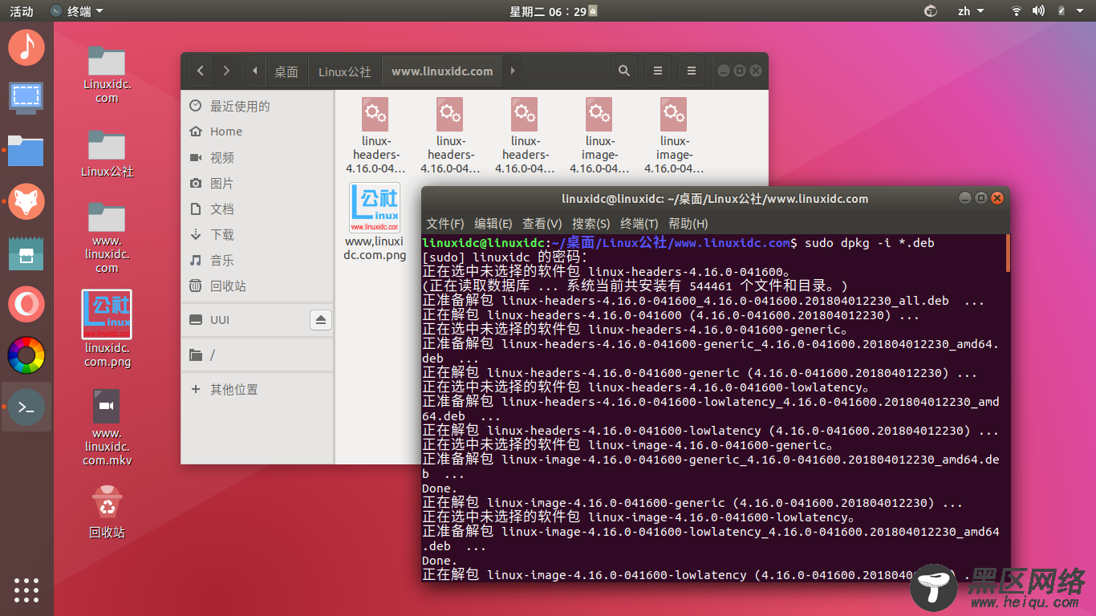Screen dimensions: 1096x616
Task: Open Rhythmbox music player in dock
Action: [26, 47]
